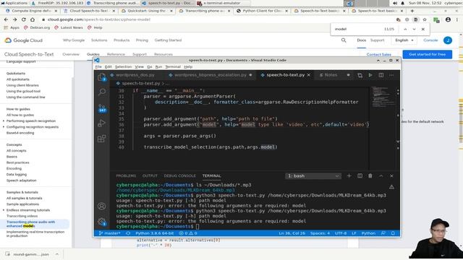Bookmark this page with star icon
Image resolution: width=463 pixels, height=260 pixels.
pyautogui.click(x=425, y=19)
